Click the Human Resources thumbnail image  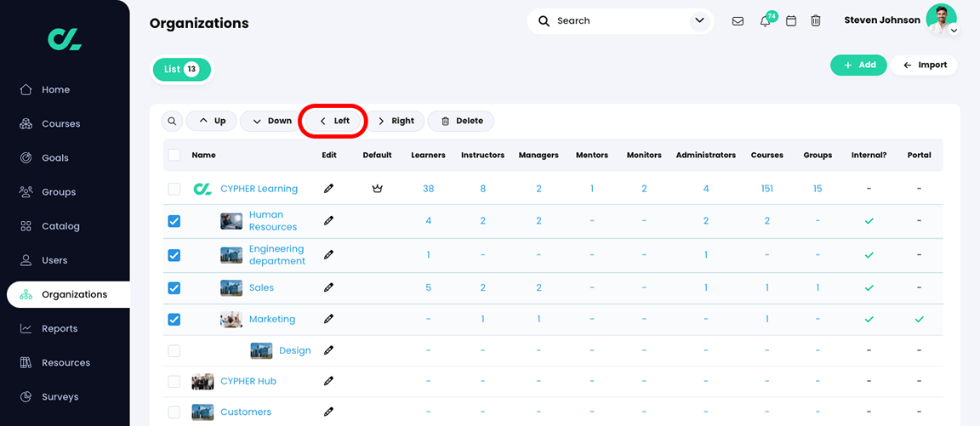click(x=231, y=221)
